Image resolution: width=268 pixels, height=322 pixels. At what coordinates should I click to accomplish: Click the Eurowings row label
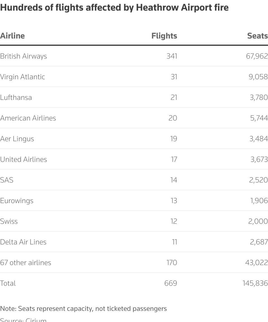(x=17, y=201)
